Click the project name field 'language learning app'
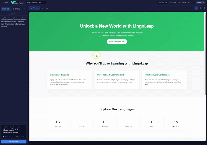 point(36,3)
